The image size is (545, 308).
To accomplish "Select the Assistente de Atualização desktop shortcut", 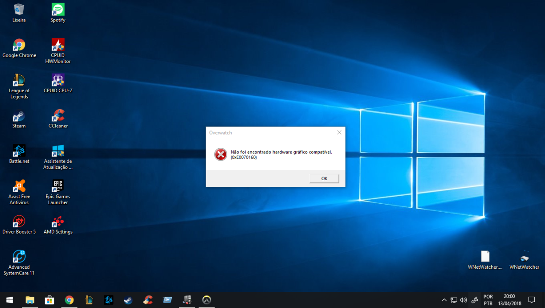I will click(x=58, y=157).
